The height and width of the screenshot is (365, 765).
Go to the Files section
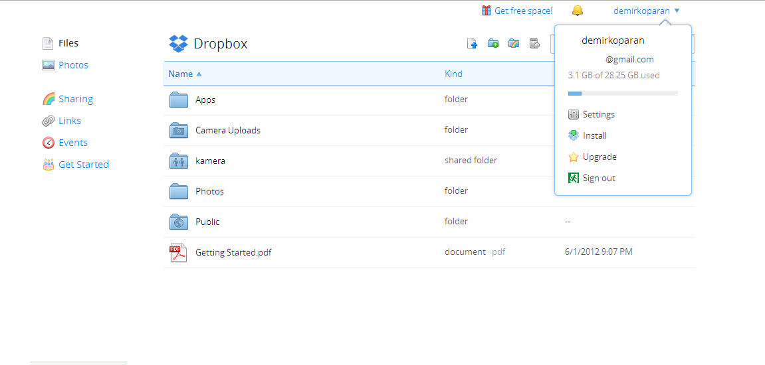coord(68,43)
